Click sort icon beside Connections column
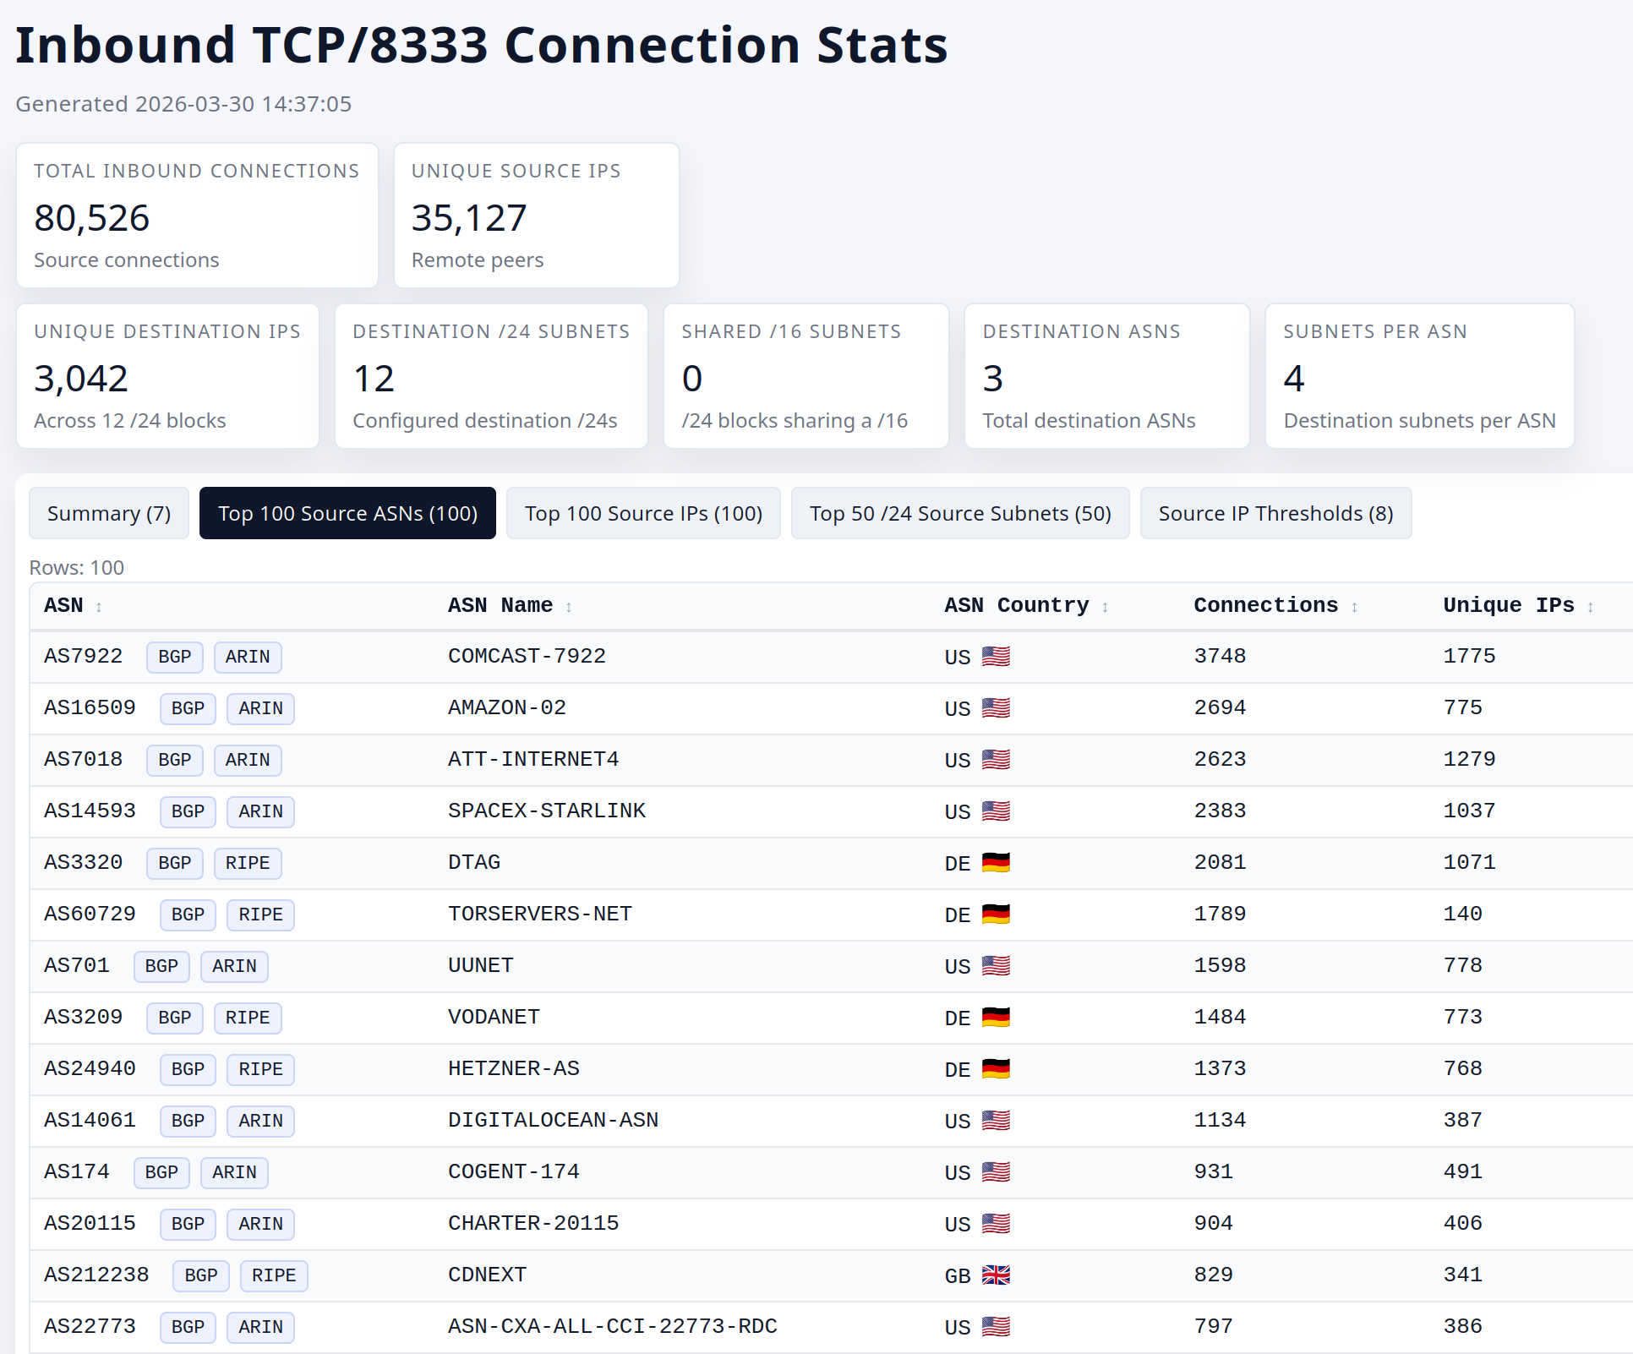 click(1354, 608)
